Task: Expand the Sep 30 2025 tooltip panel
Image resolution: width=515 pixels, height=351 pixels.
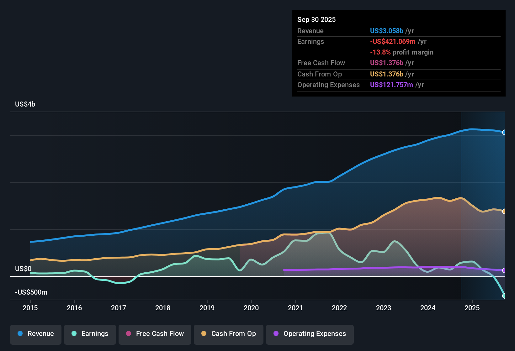Action: coord(316,19)
